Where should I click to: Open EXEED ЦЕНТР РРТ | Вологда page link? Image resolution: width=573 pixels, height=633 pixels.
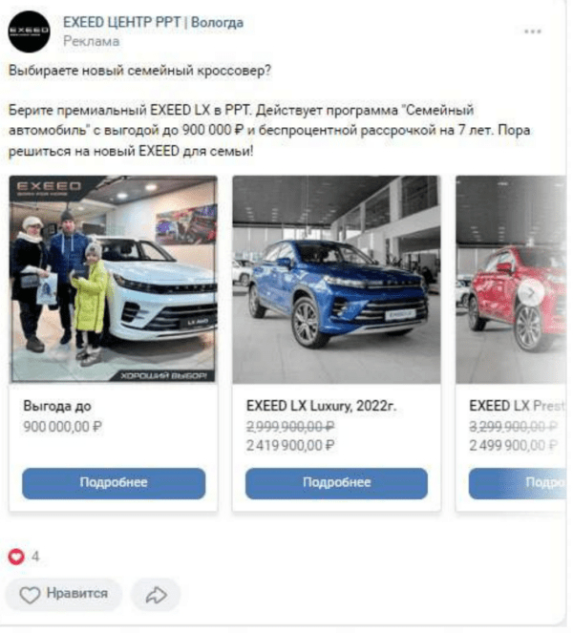[153, 22]
